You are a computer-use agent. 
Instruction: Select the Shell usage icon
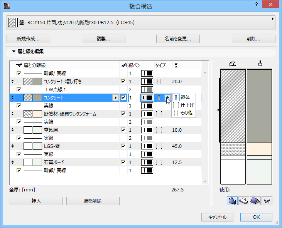tap(267, 201)
